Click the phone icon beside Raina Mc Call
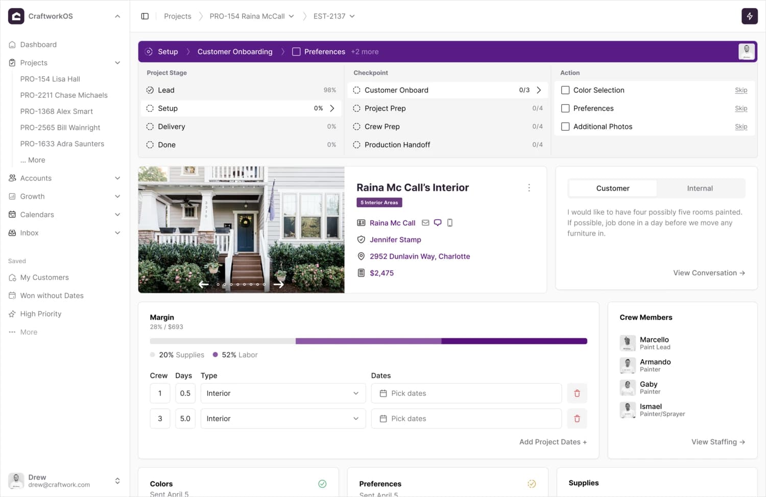766x497 pixels. click(450, 223)
